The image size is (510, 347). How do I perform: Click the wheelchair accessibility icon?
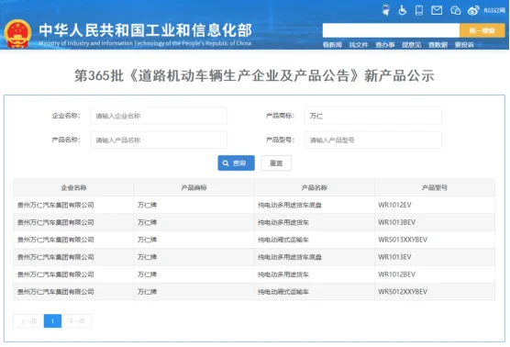click(403, 10)
